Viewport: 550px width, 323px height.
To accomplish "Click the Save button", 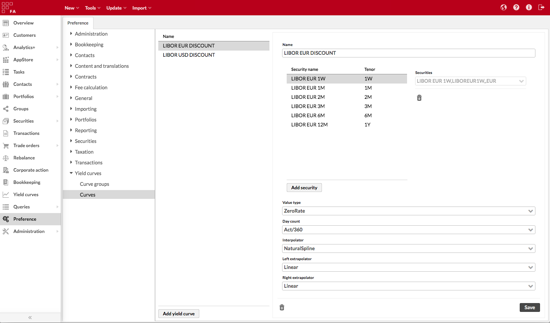I will click(x=530, y=307).
